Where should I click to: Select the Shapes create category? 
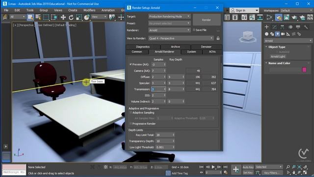coord(272,34)
